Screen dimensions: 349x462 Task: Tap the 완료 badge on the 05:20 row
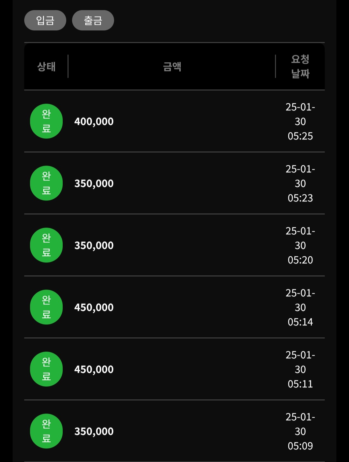click(46, 245)
